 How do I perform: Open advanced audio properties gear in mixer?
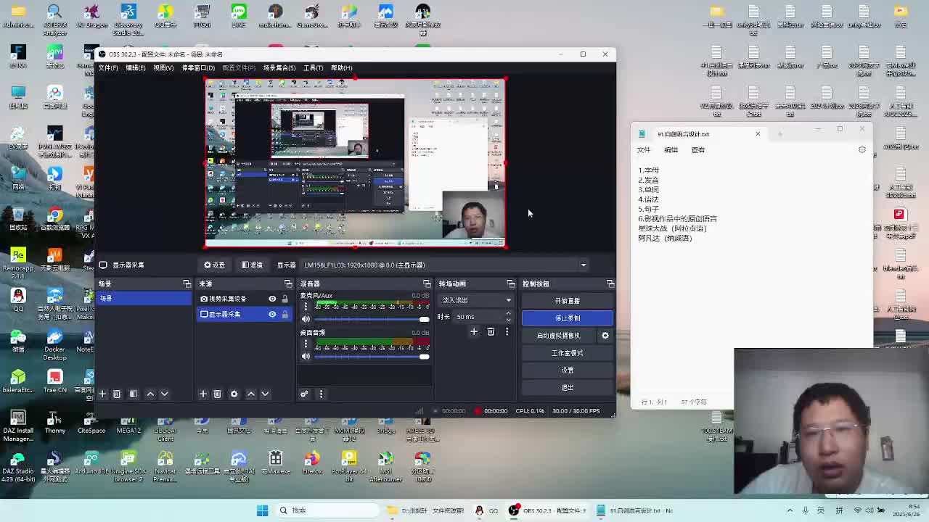click(x=304, y=394)
